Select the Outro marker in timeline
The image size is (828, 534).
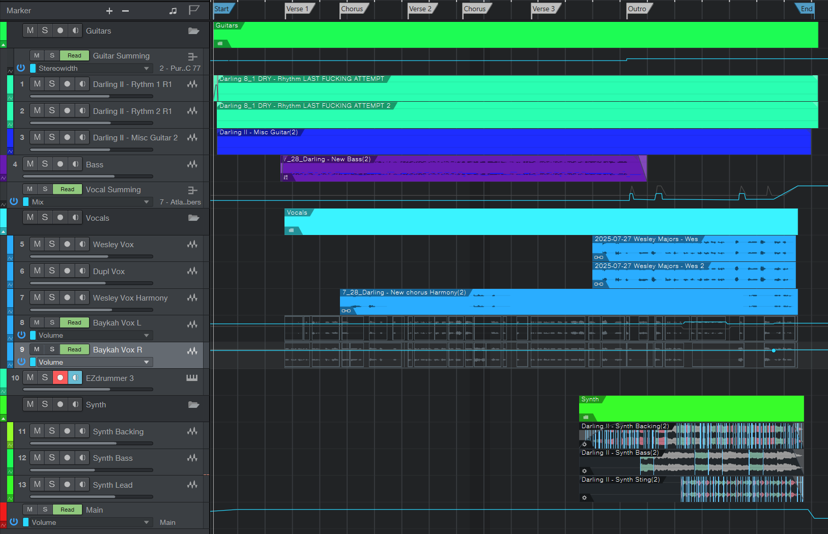click(637, 9)
